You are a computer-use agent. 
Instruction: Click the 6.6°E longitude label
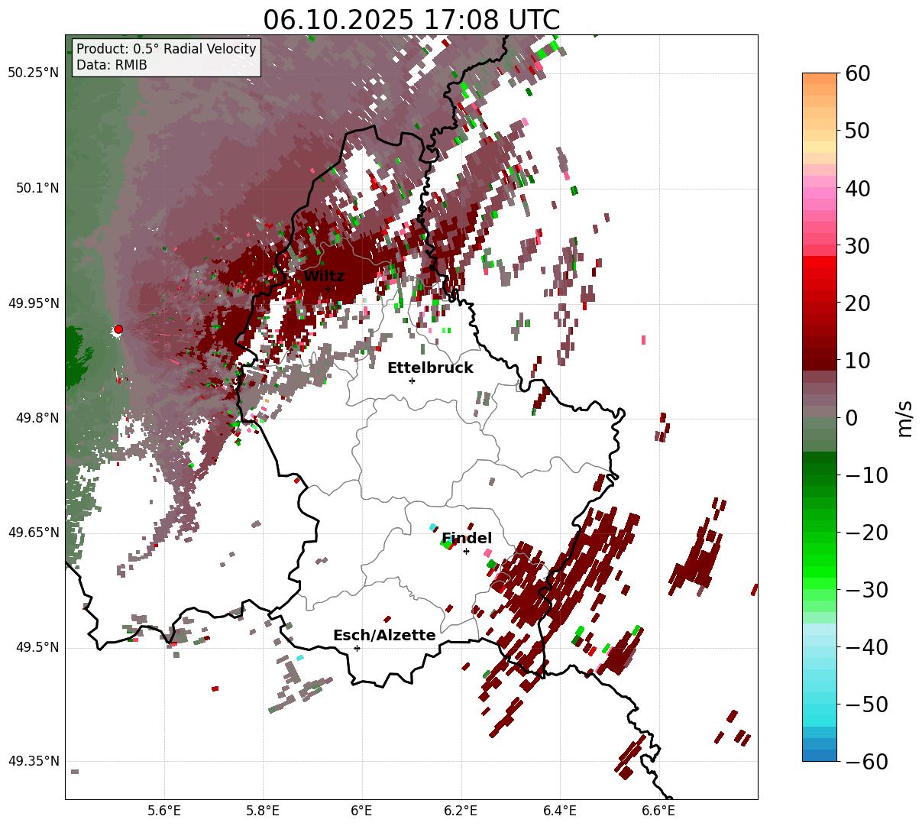click(659, 810)
